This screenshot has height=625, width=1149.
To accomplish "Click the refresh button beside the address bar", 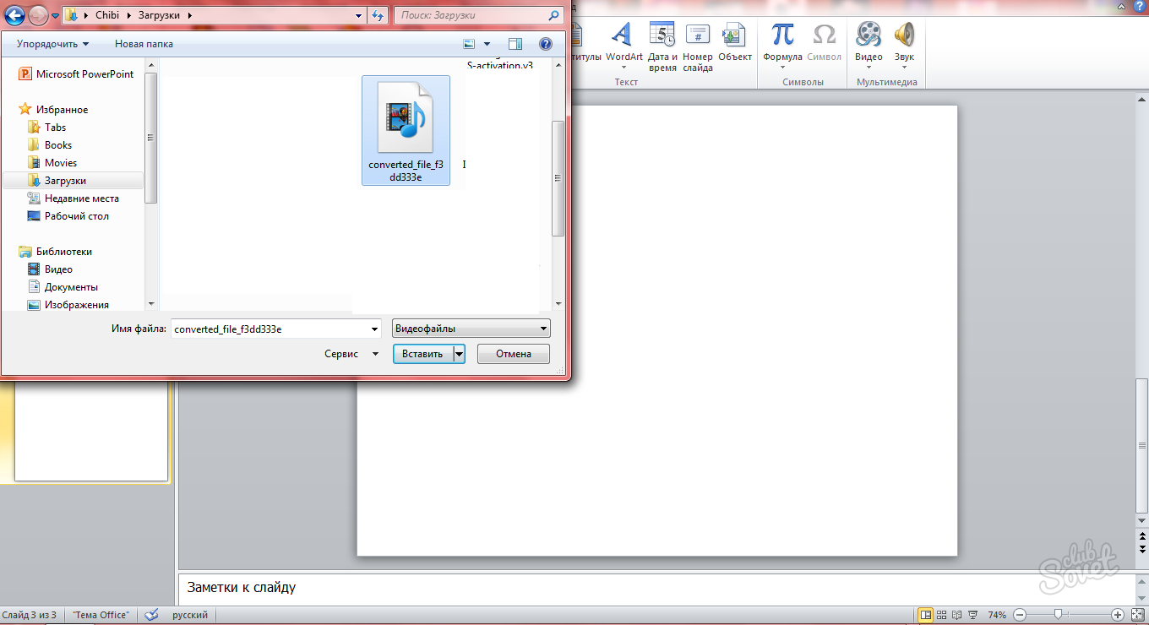I will (378, 15).
